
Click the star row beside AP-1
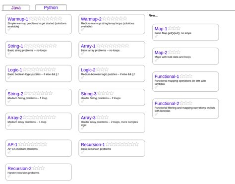point(33,144)
